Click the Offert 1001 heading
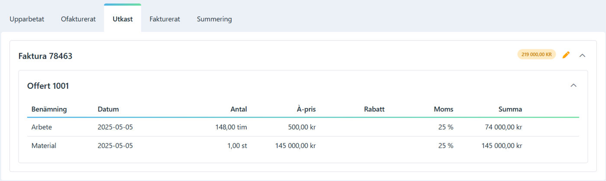The width and height of the screenshot is (606, 181). [48, 86]
